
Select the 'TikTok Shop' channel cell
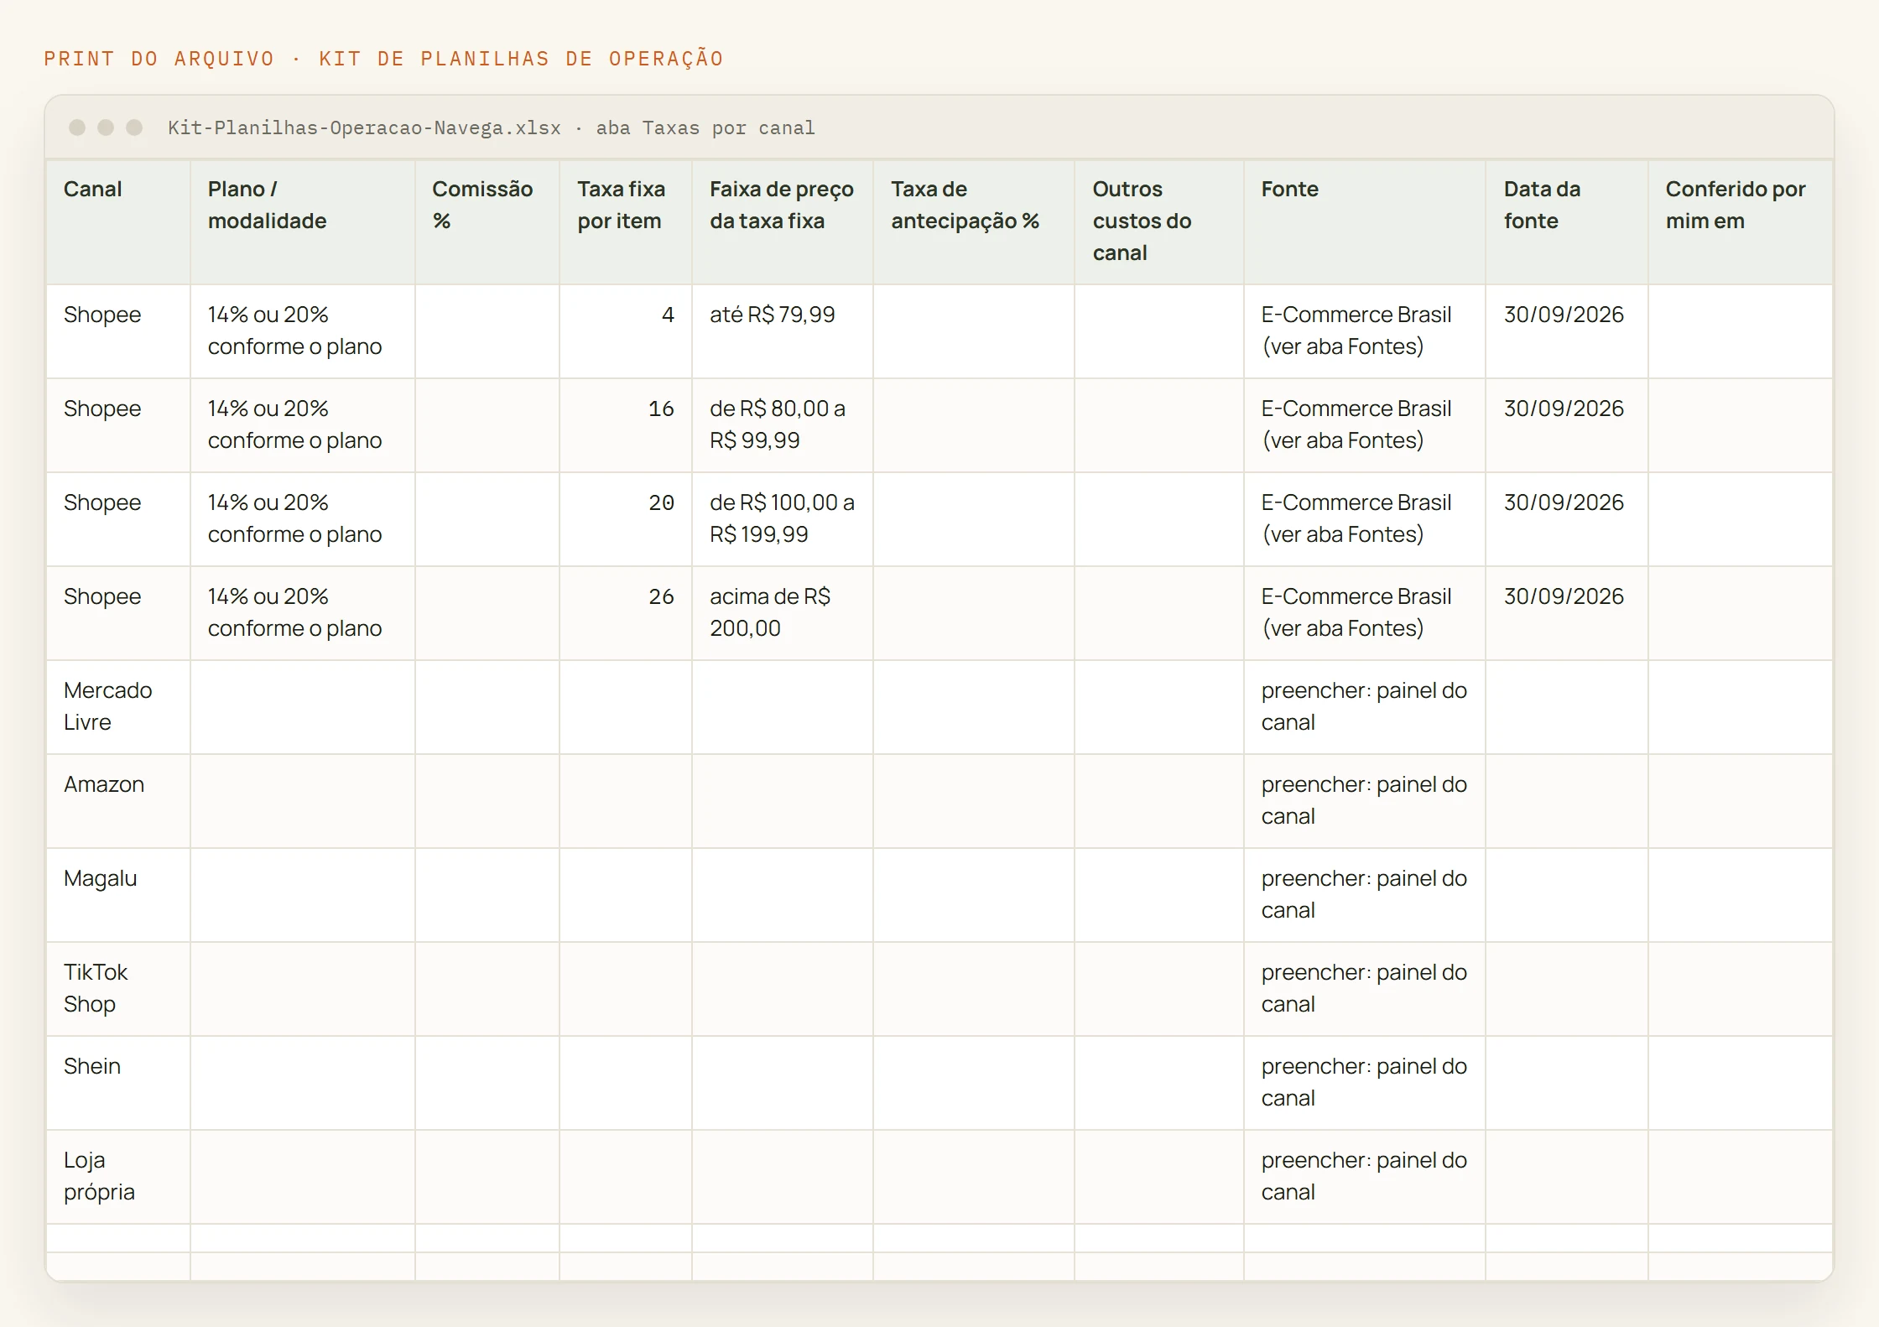click(x=118, y=989)
